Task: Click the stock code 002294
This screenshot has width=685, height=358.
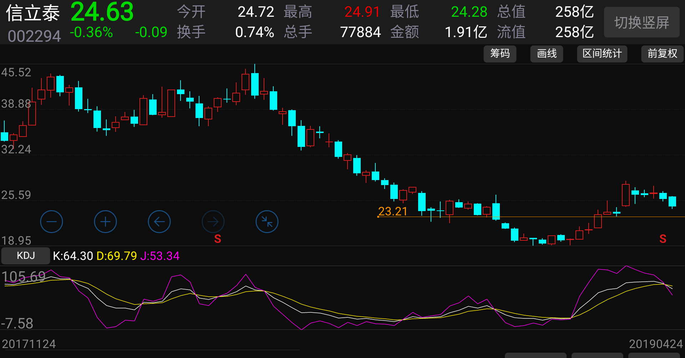Action: (x=34, y=36)
